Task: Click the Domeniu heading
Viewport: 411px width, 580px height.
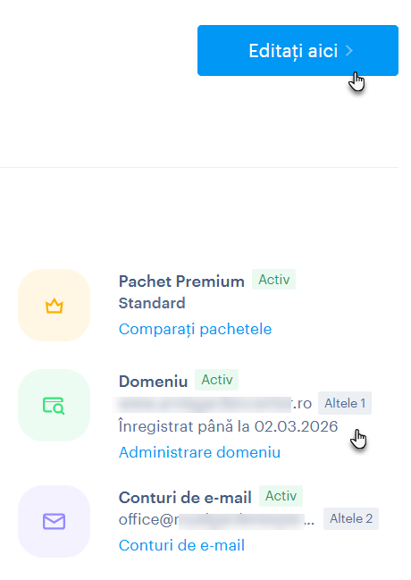Action: tap(153, 382)
